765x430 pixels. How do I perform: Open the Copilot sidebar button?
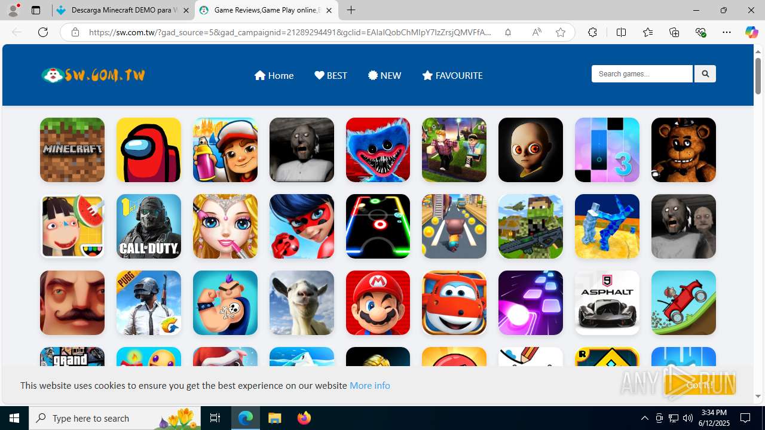(752, 32)
